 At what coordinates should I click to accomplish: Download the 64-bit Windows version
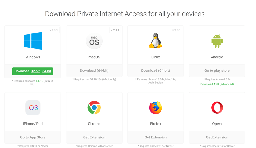pos(47,71)
